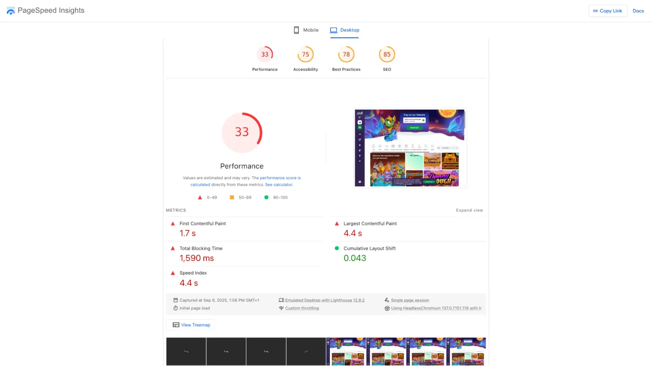This screenshot has height=366, width=652.
Task: Open the Docs link
Action: (638, 11)
